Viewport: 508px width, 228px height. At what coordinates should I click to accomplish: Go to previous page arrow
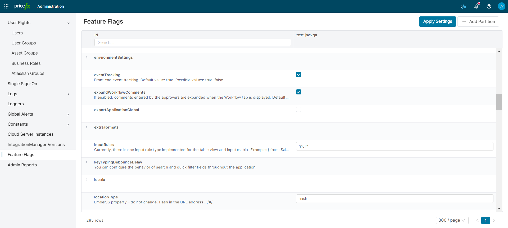(478, 220)
